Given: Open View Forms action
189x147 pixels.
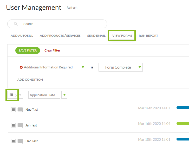Looking at the screenshot, I should (122, 36).
